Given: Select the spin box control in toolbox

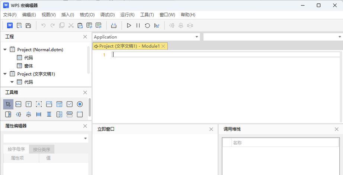Looking at the screenshot, I should point(59,114).
